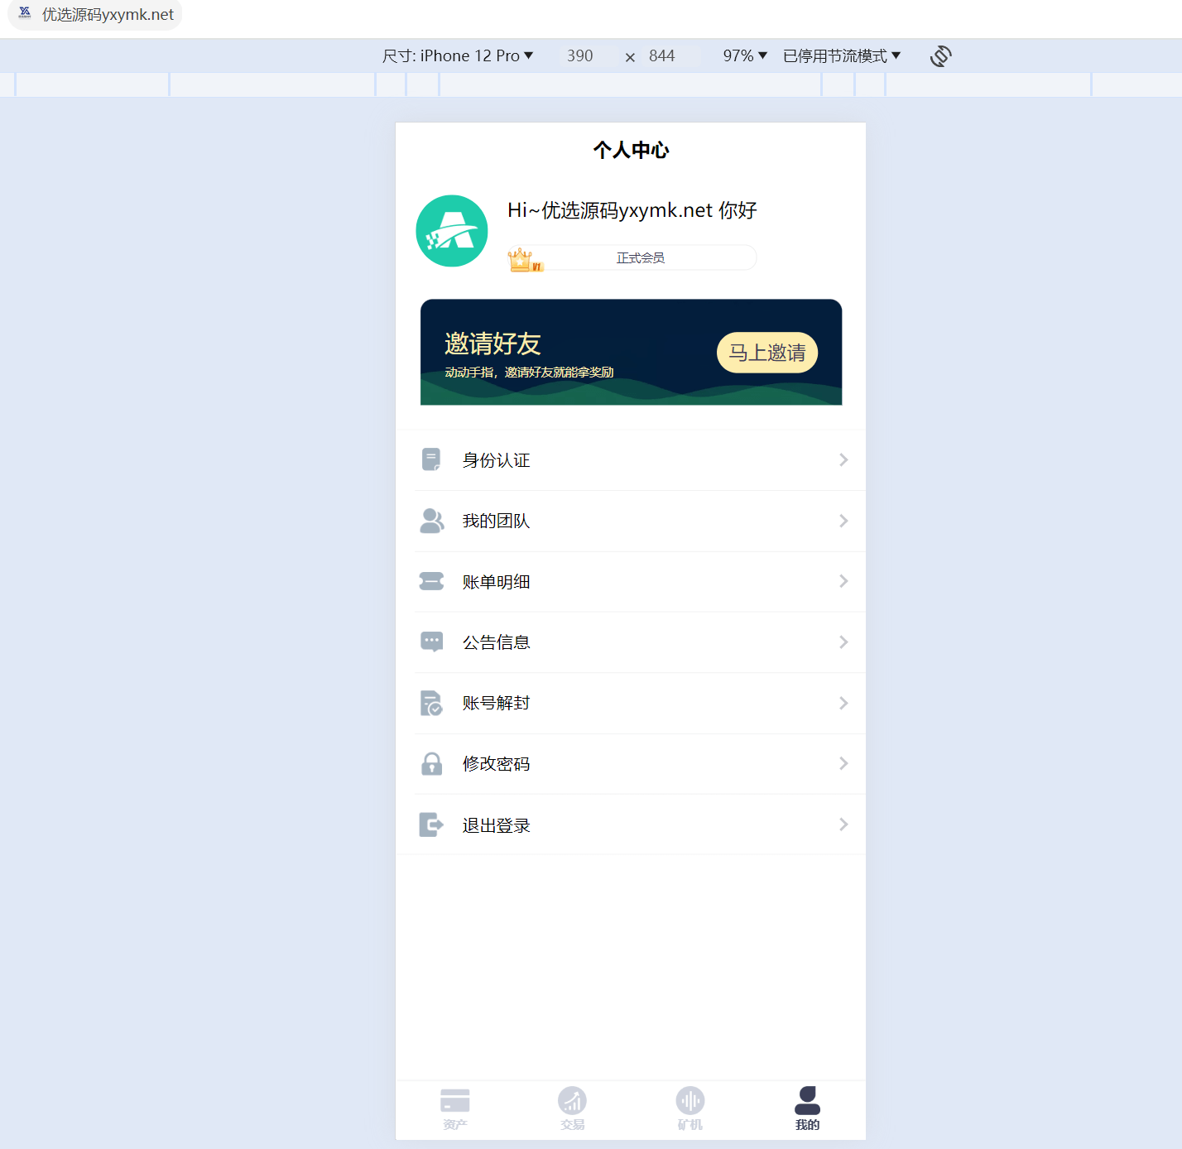Open the 身份认证 row chevron
The image size is (1182, 1149).
(843, 459)
